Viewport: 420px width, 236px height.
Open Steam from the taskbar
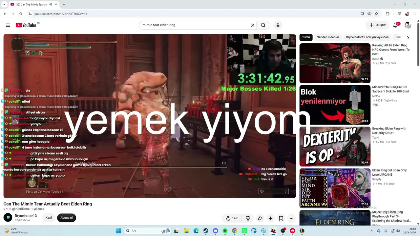[x=205, y=231]
